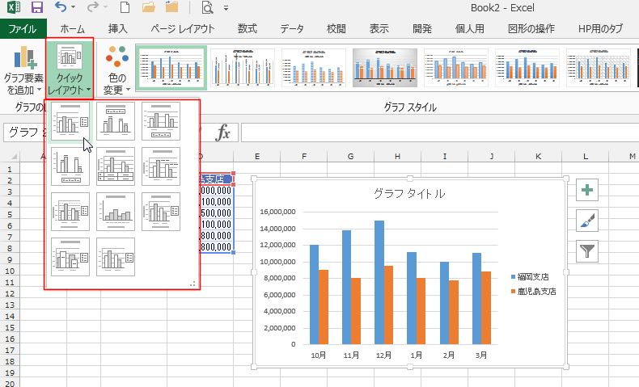The image size is (639, 387).
Task: Choose the last layout in the gallery
Action: 115,257
